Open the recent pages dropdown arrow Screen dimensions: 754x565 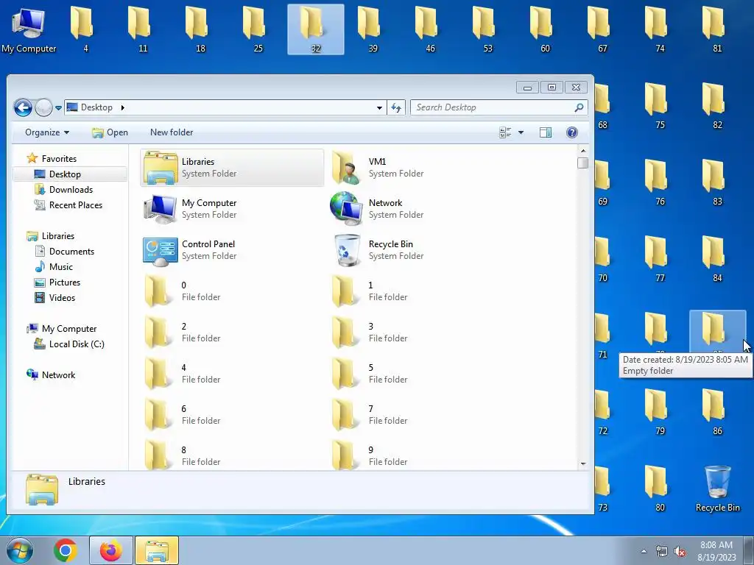58,108
